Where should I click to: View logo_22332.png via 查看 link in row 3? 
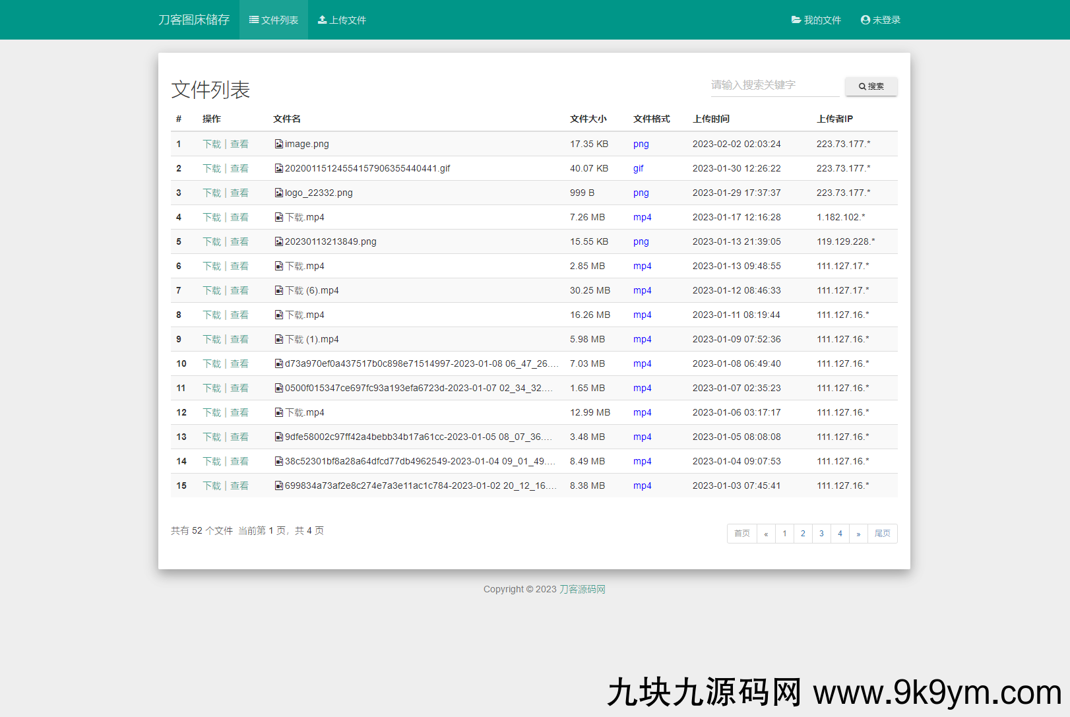[x=239, y=193]
